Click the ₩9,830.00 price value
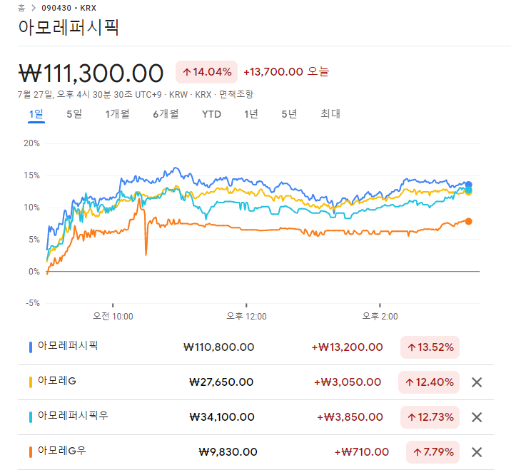 (228, 452)
